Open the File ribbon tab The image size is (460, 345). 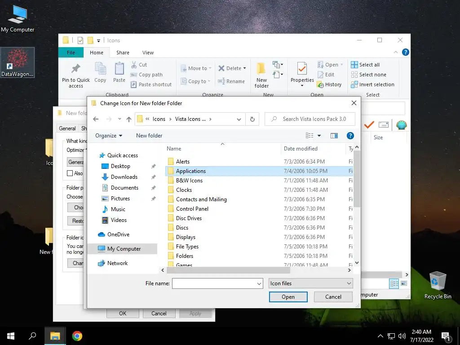pos(71,53)
